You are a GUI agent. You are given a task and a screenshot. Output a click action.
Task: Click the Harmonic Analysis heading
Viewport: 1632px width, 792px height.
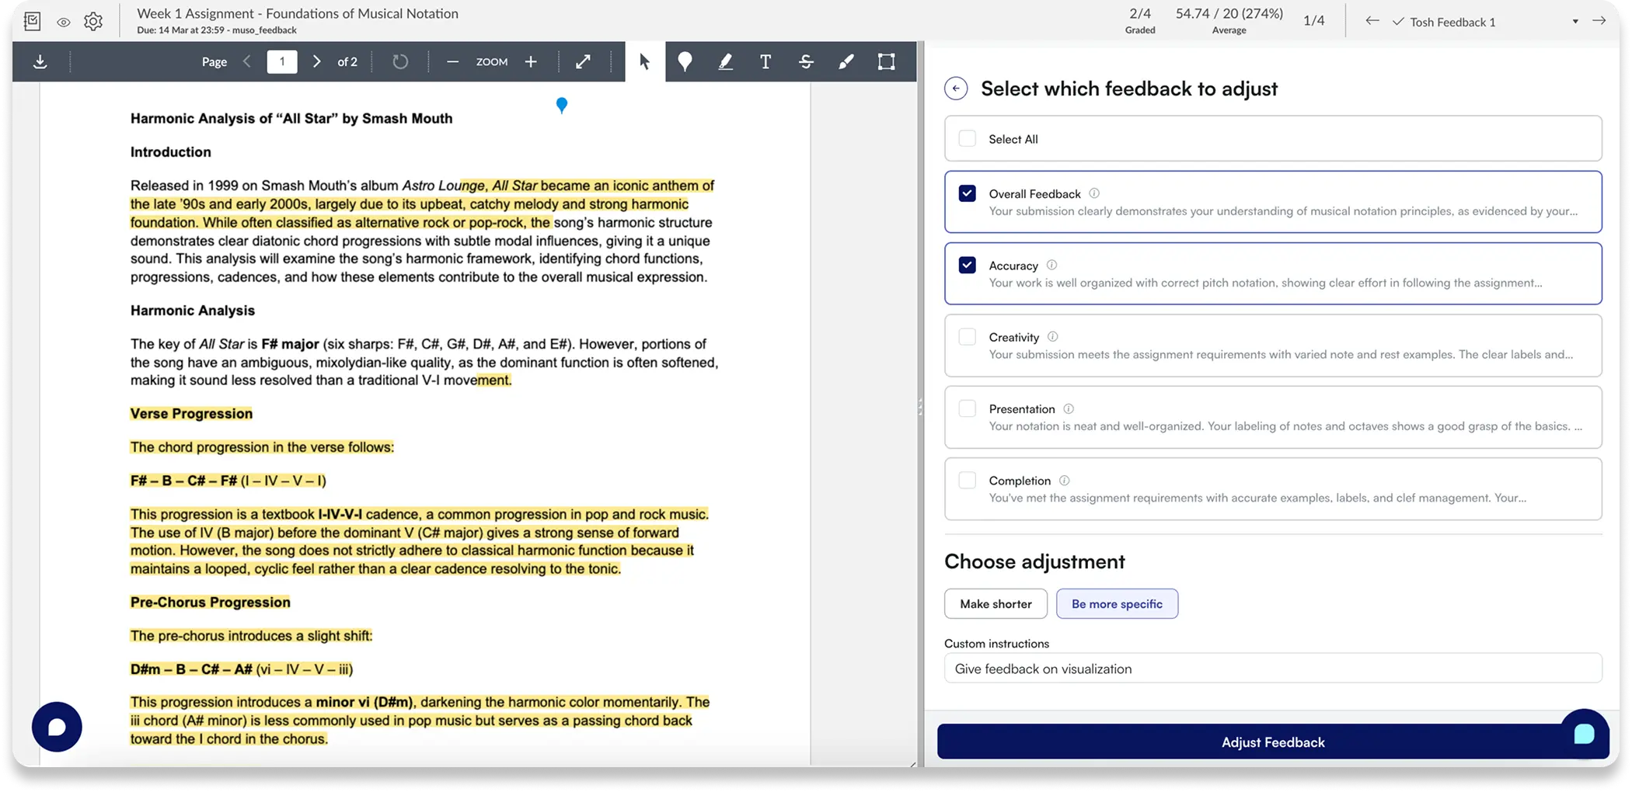(193, 310)
